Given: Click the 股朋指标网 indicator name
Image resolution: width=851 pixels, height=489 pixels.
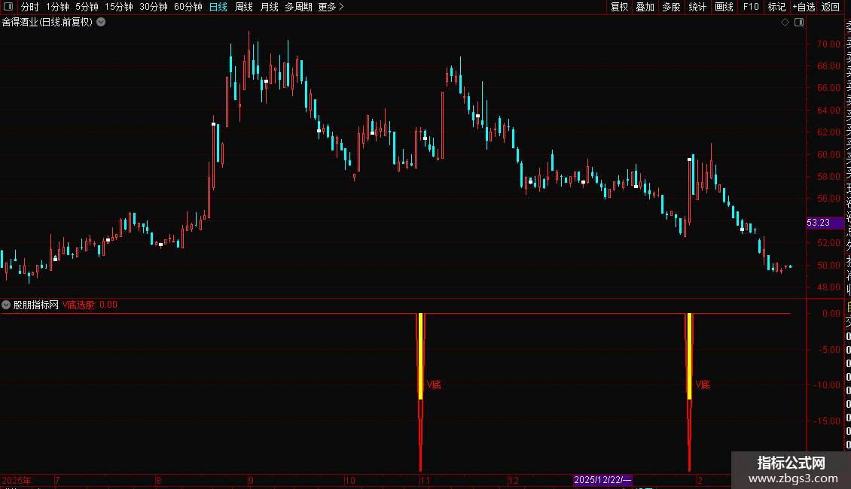Looking at the screenshot, I should tap(36, 305).
